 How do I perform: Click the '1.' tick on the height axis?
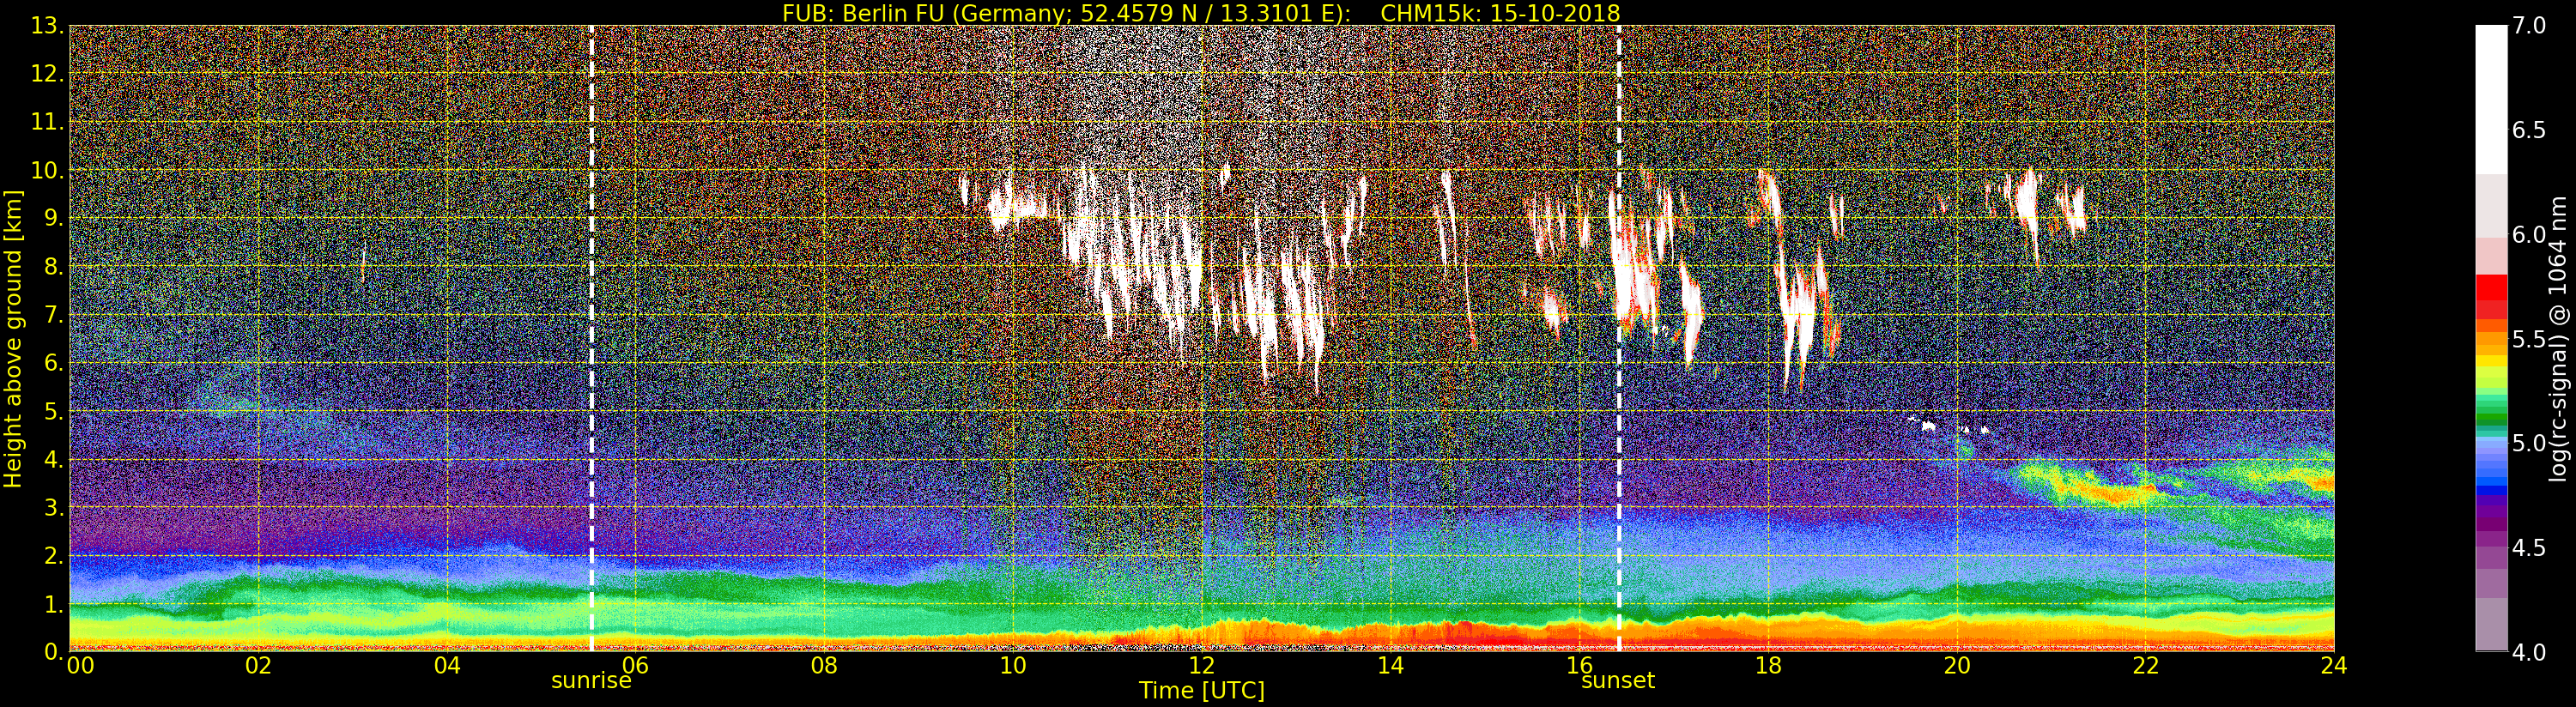[x=54, y=604]
